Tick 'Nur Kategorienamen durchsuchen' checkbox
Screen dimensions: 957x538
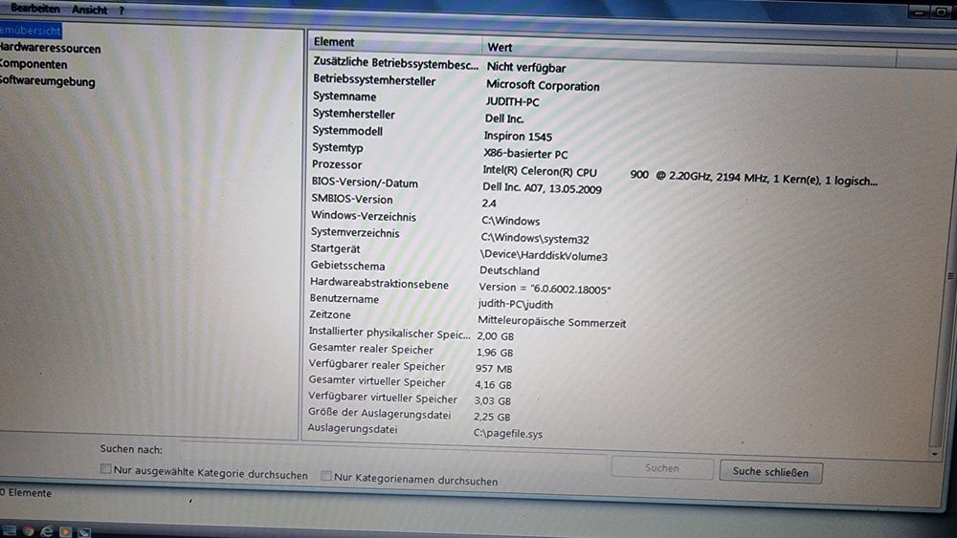(x=326, y=476)
